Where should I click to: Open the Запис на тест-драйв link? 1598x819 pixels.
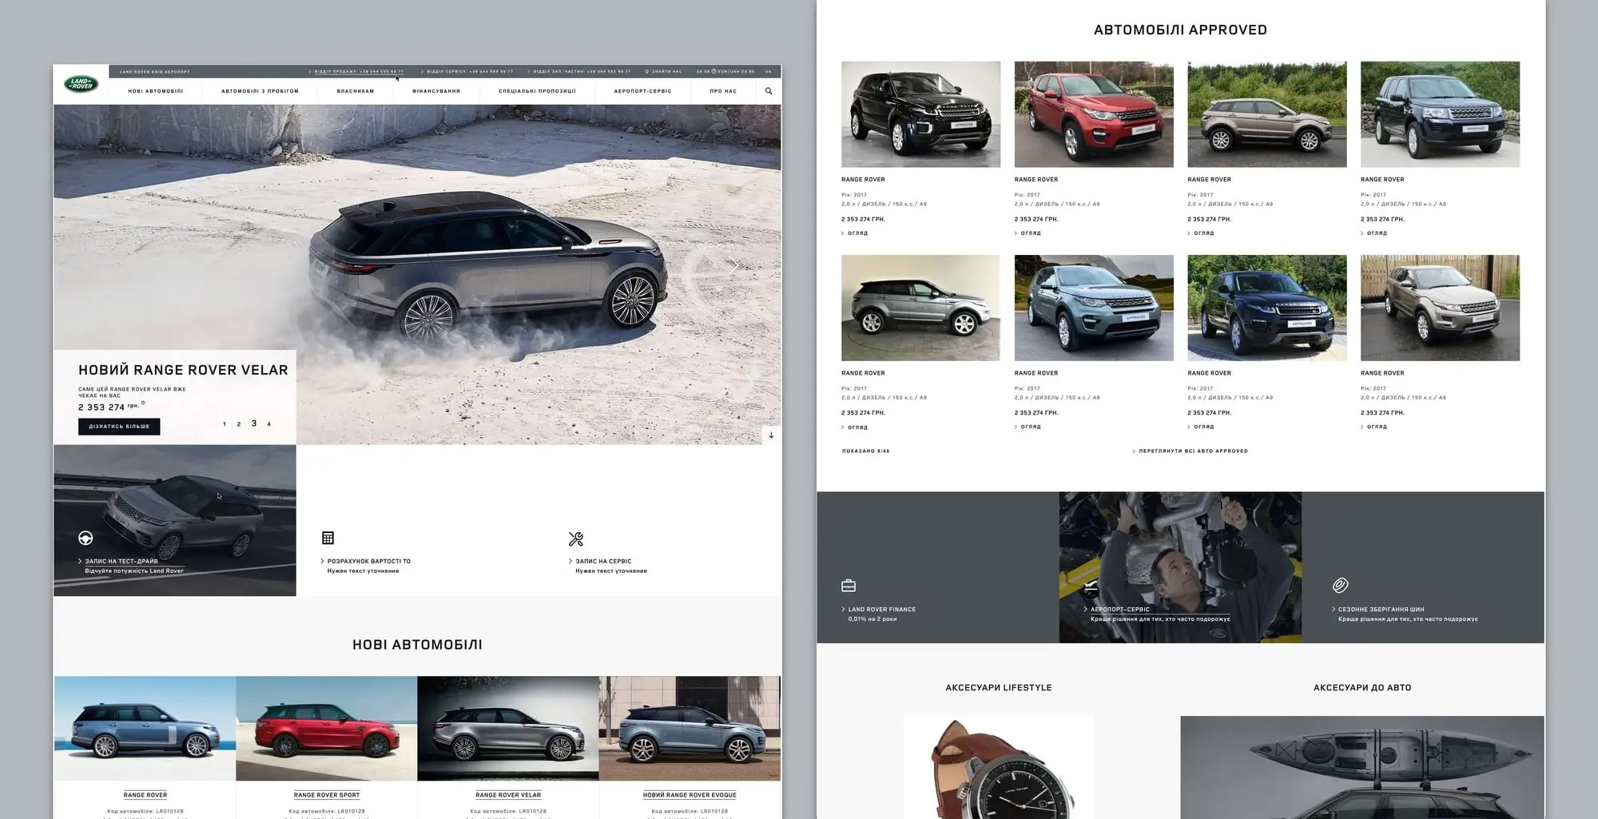tap(121, 561)
